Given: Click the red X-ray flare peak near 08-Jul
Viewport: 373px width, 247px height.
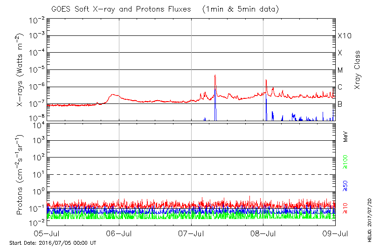Looking at the screenshot, I should [x=266, y=80].
